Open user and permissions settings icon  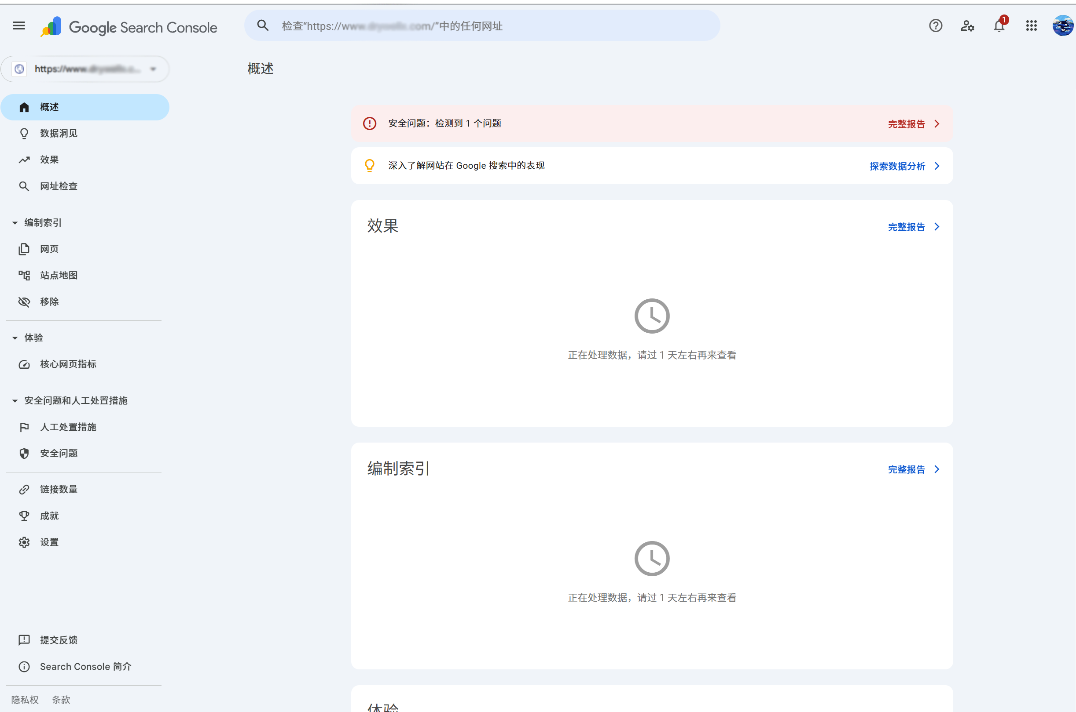tap(967, 26)
